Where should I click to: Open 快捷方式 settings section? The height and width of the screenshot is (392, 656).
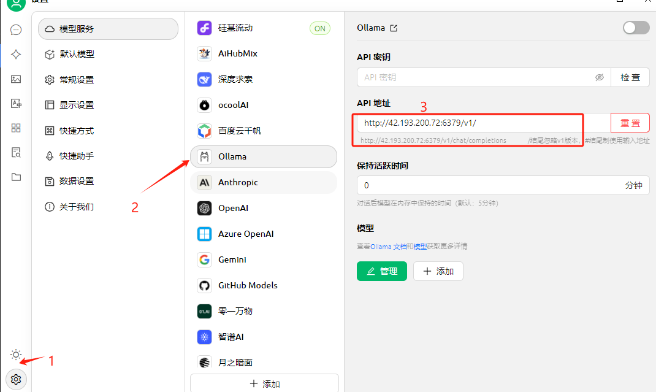pos(108,131)
